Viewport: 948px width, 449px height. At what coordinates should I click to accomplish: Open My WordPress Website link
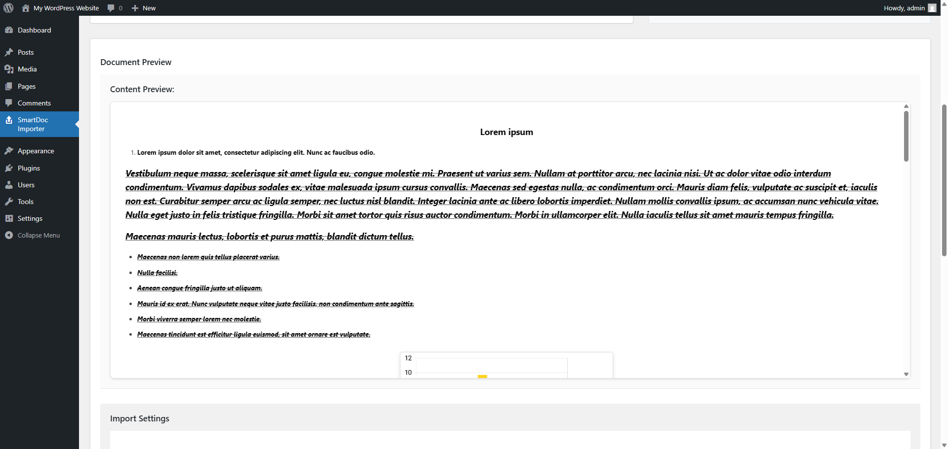(66, 8)
